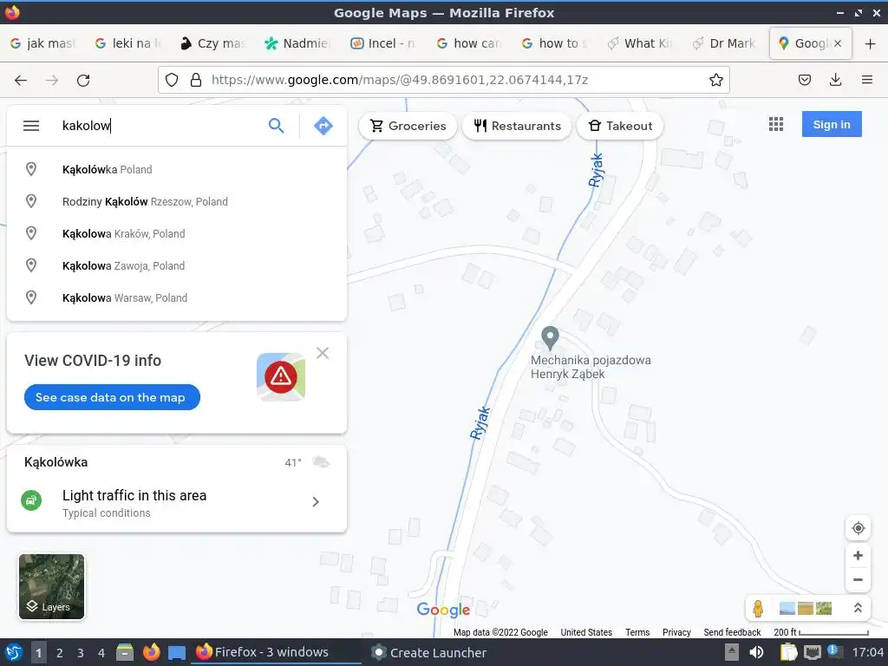
Task: Switch to the 'how can' tab
Action: (x=469, y=43)
